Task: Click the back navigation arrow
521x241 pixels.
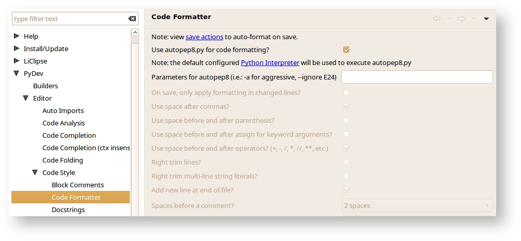Action: tap(437, 19)
